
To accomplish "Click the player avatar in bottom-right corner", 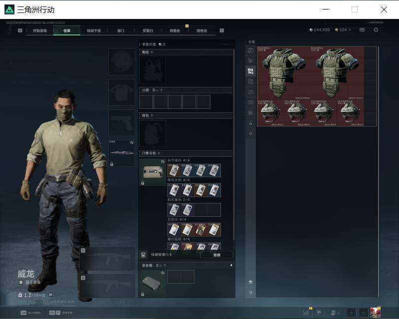I will click(376, 313).
